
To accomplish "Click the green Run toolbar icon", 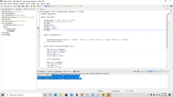I will [19, 6].
